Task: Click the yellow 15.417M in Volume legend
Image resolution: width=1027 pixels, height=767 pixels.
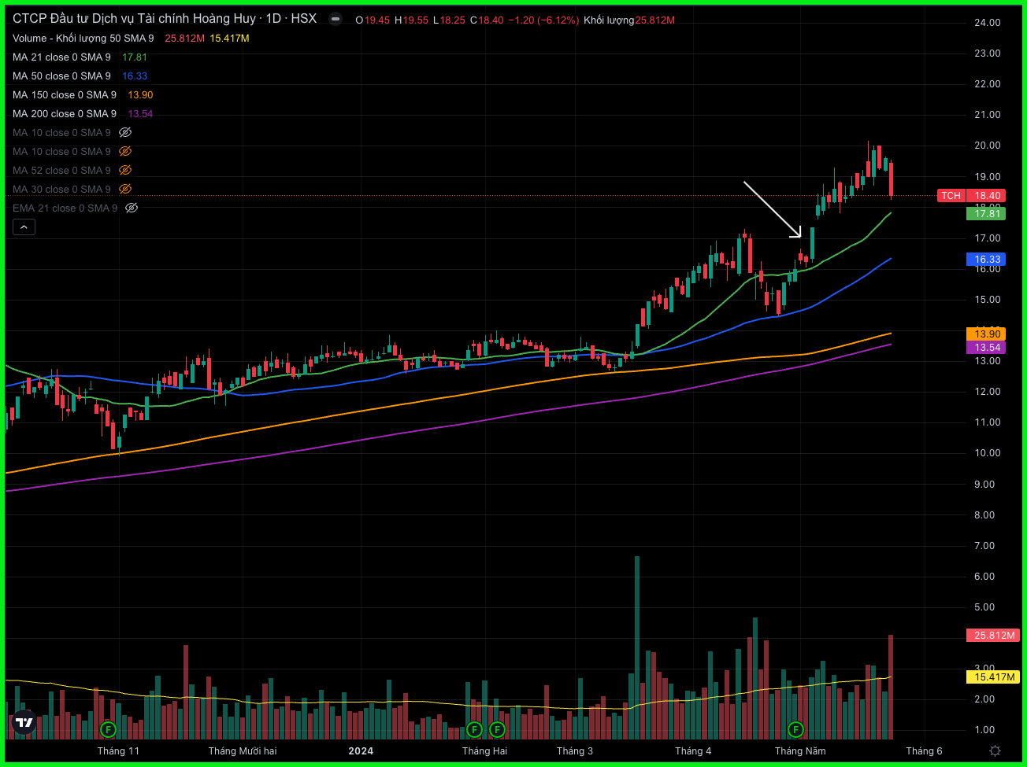Action: (x=229, y=38)
